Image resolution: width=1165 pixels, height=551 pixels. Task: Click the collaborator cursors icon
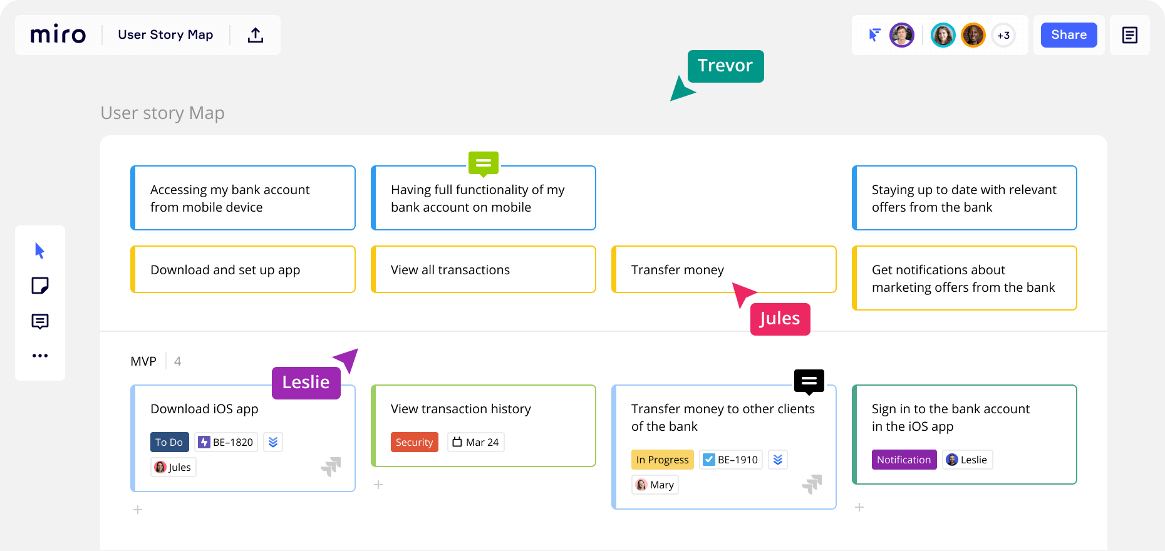[874, 35]
